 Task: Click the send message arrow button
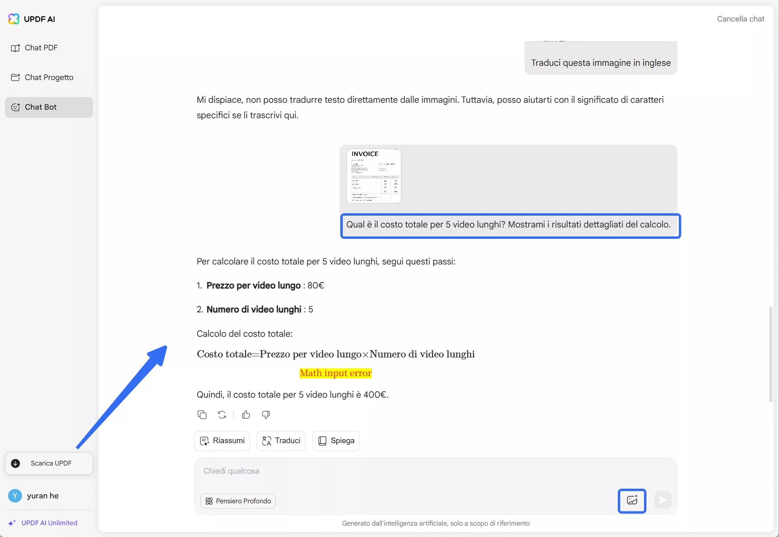[663, 500]
